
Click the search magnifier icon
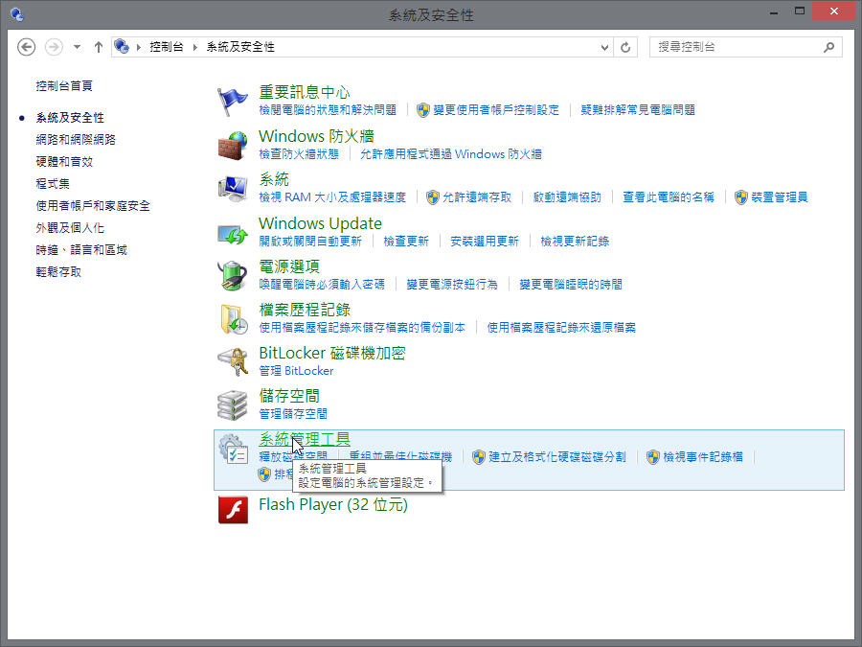pos(829,47)
